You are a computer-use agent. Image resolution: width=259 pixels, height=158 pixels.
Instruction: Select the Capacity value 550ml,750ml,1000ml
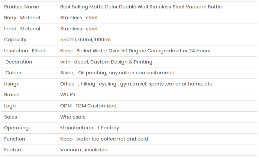pos(85,40)
